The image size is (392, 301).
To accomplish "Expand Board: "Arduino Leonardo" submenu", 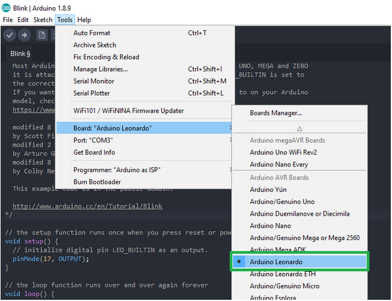I will 144,128.
